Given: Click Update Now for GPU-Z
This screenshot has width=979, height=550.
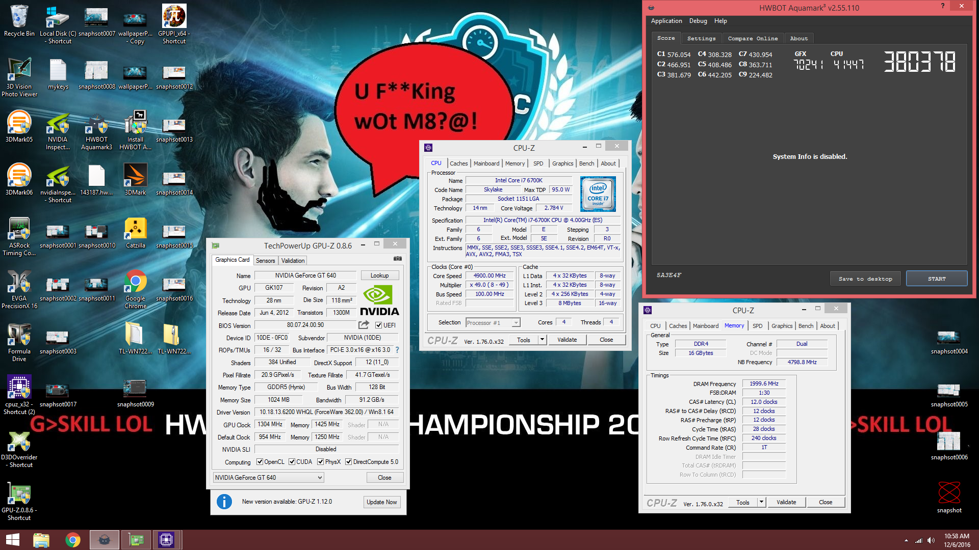Looking at the screenshot, I should point(381,502).
